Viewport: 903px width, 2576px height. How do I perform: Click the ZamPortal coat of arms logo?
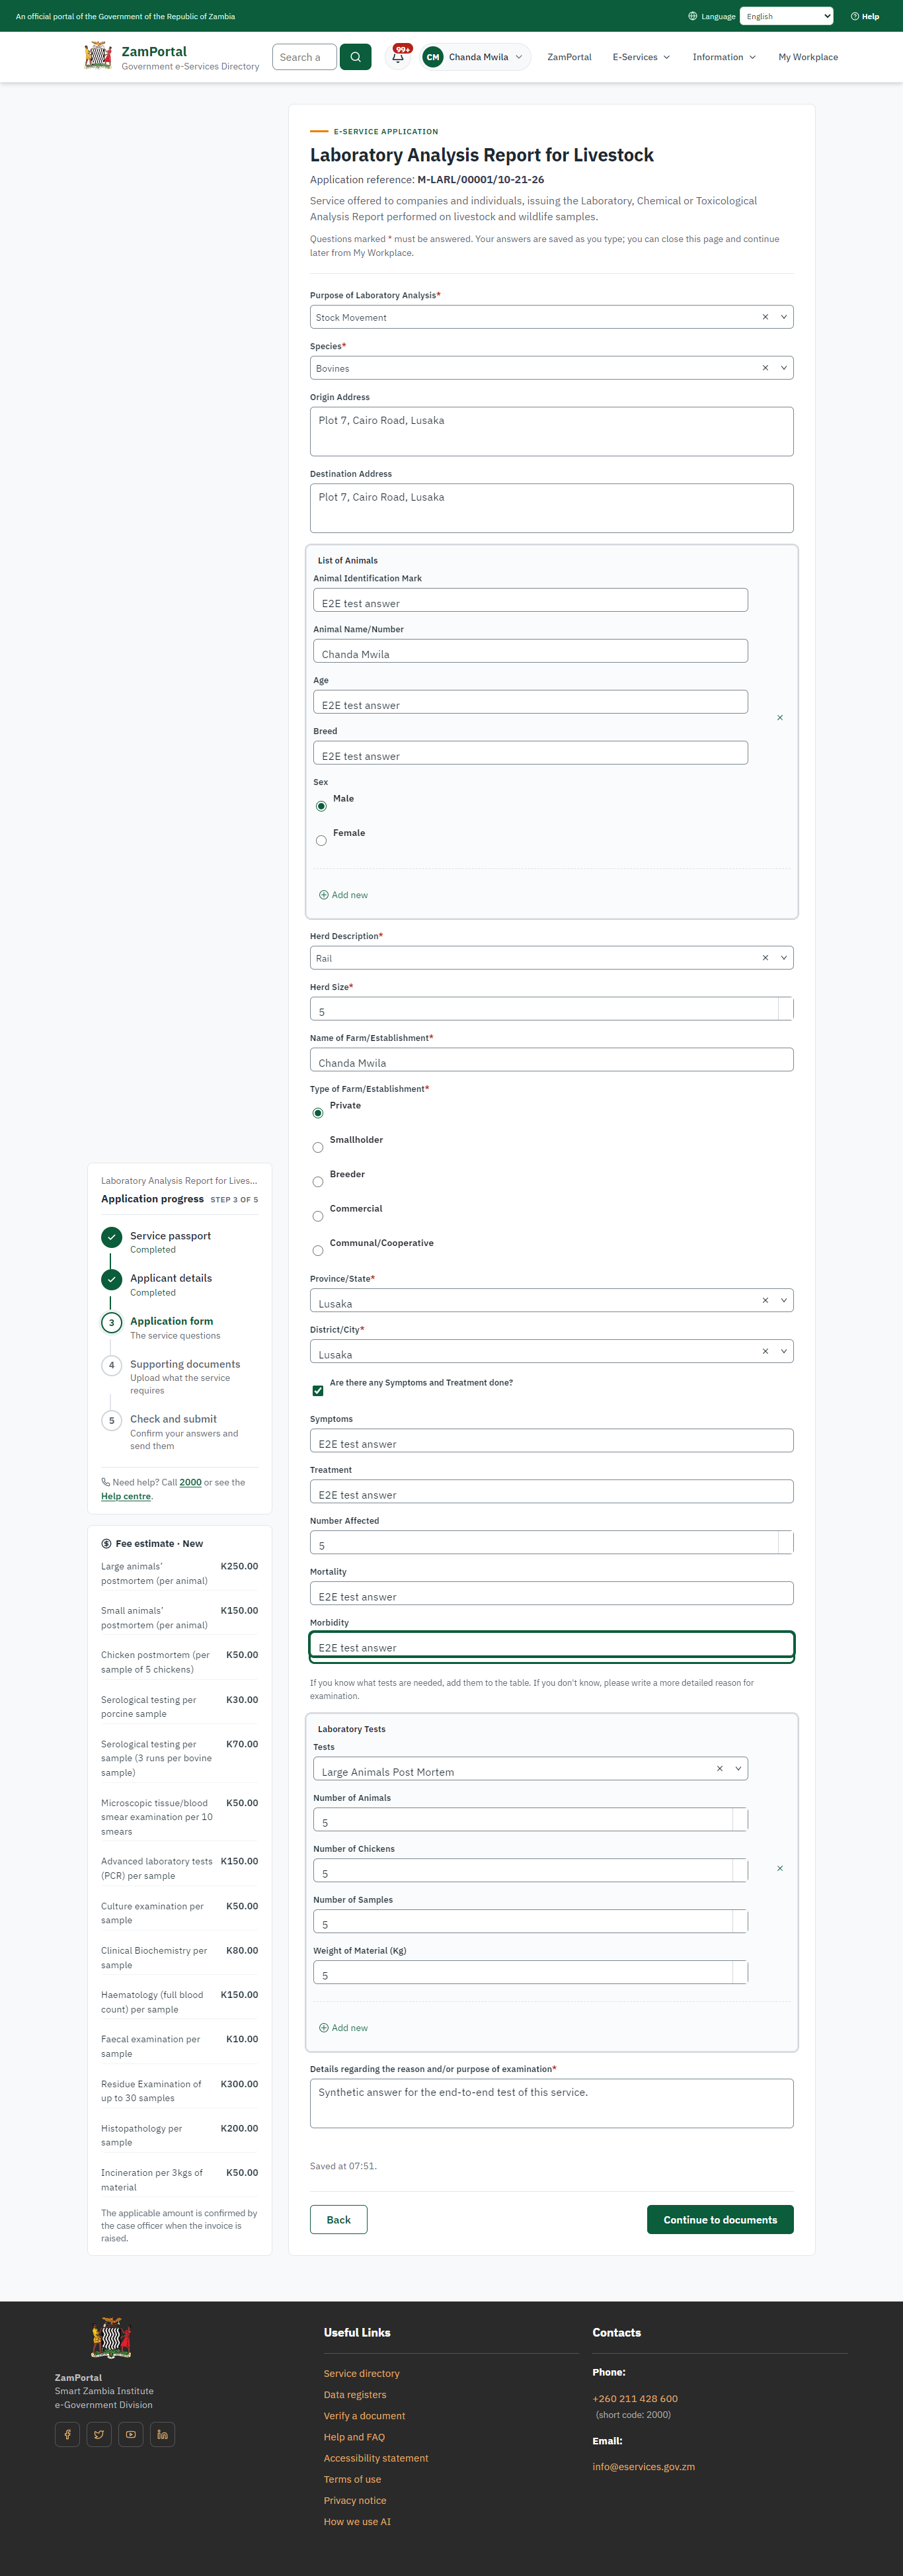pos(98,56)
